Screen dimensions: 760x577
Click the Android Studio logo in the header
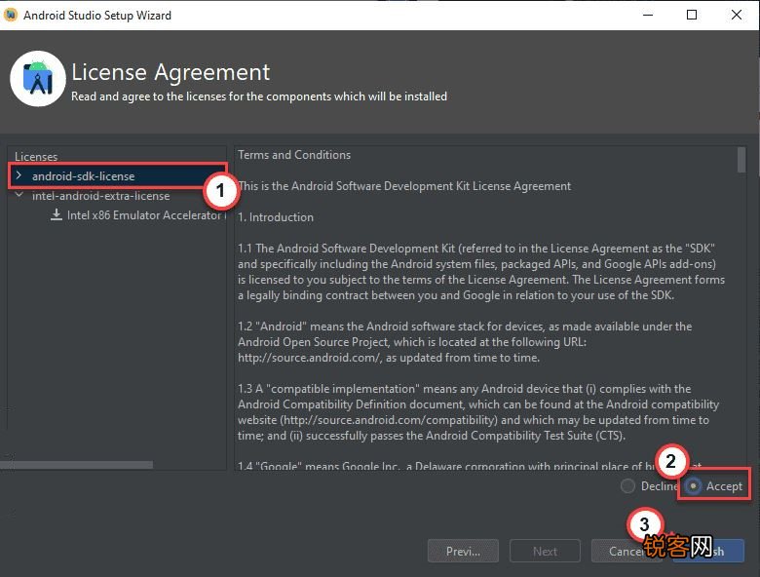38,79
